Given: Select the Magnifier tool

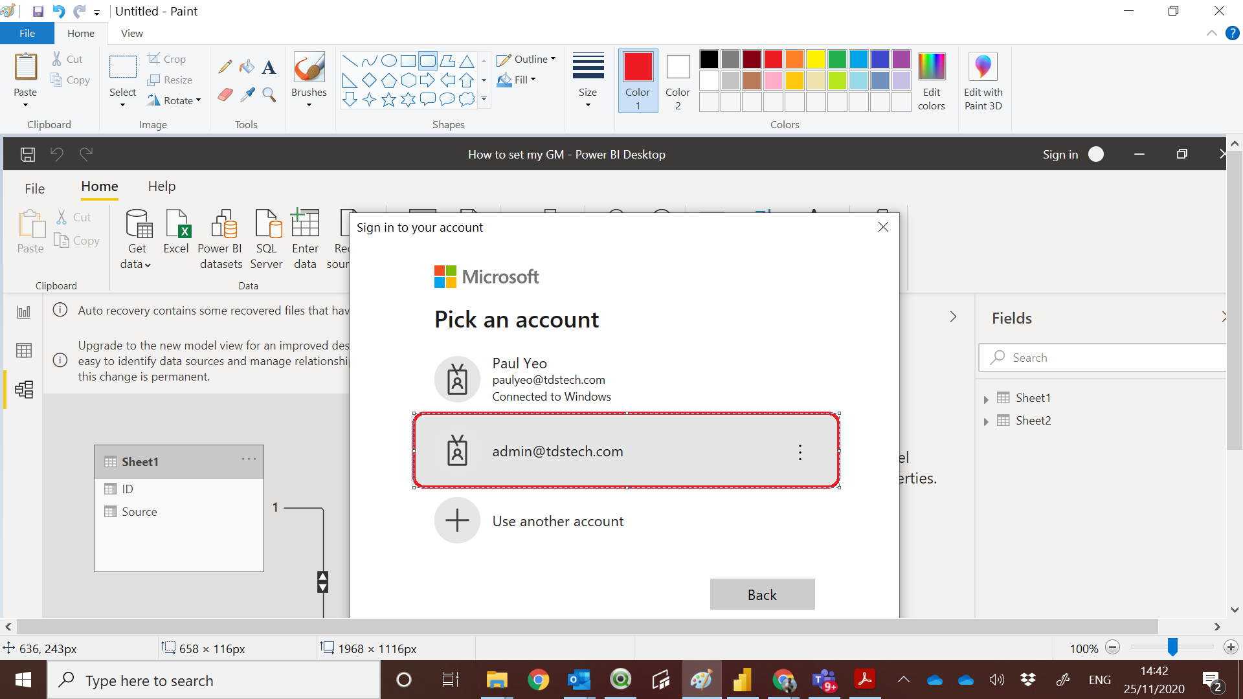Looking at the screenshot, I should [269, 94].
